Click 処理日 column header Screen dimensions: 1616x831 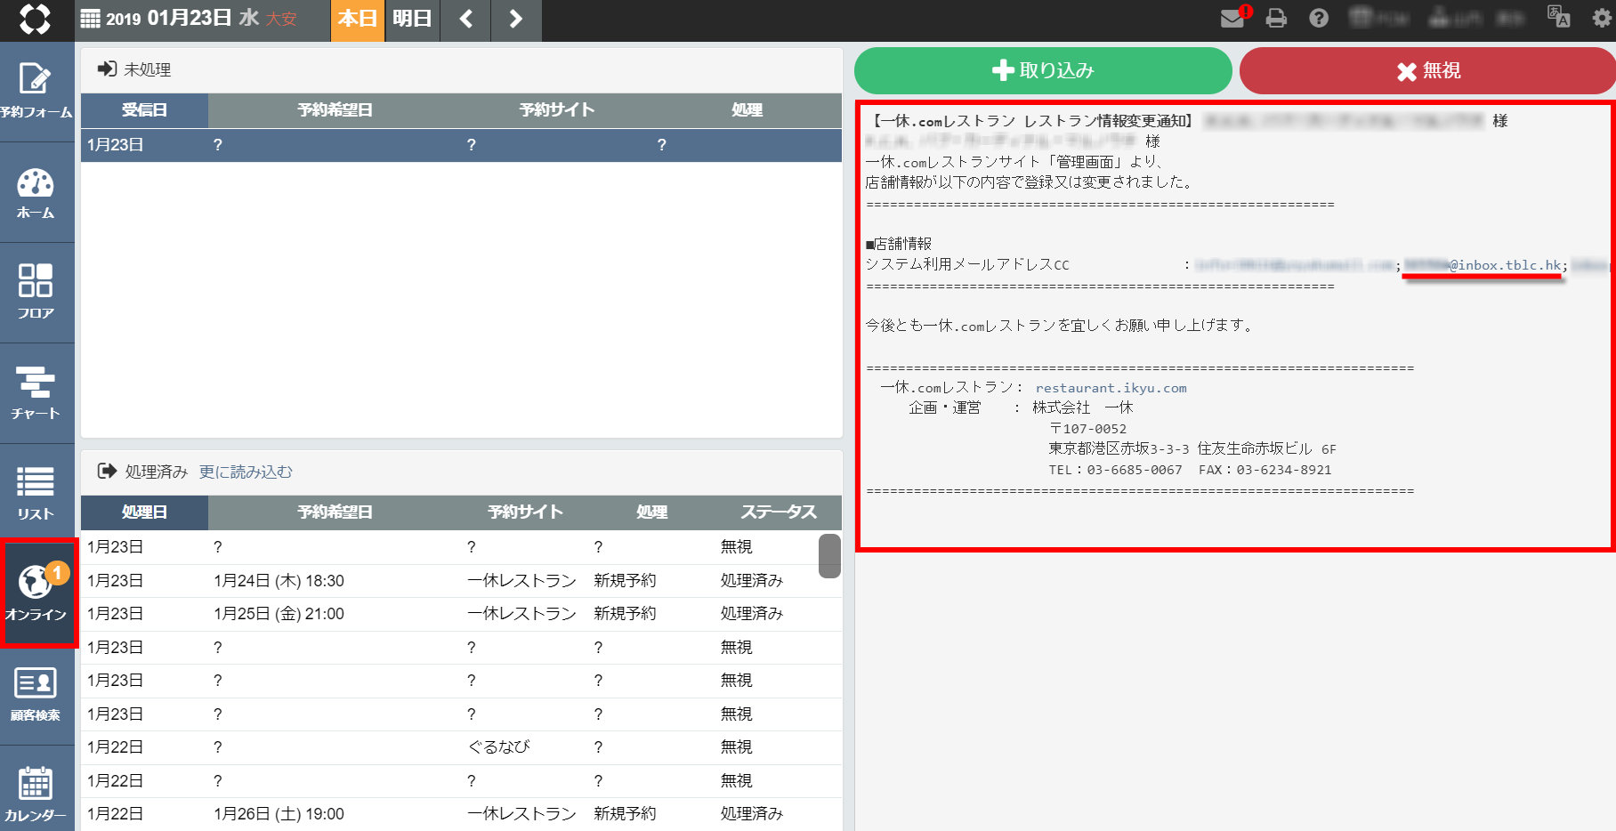pos(144,512)
